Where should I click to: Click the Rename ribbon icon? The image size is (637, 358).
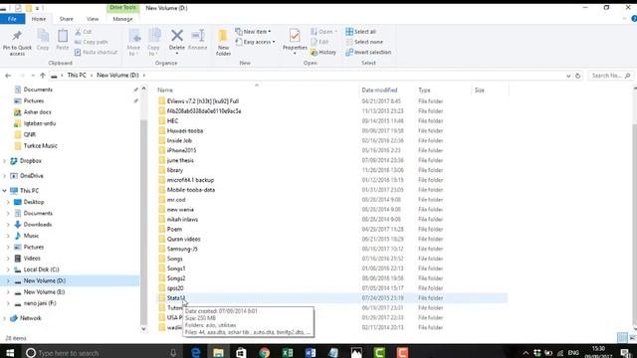[198, 36]
